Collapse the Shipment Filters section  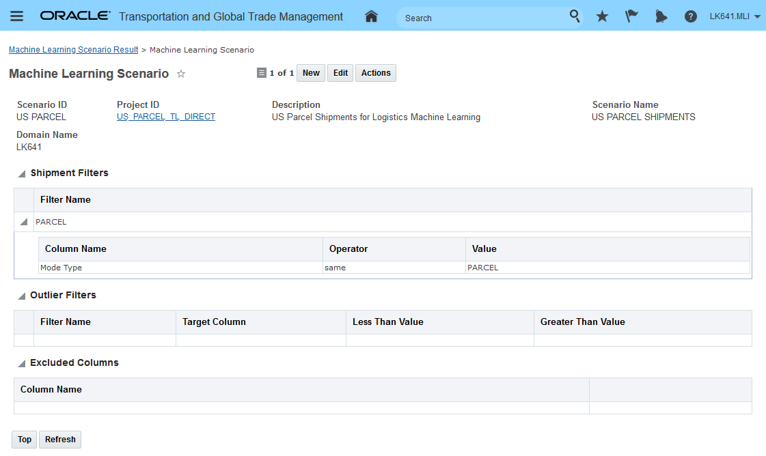21,174
